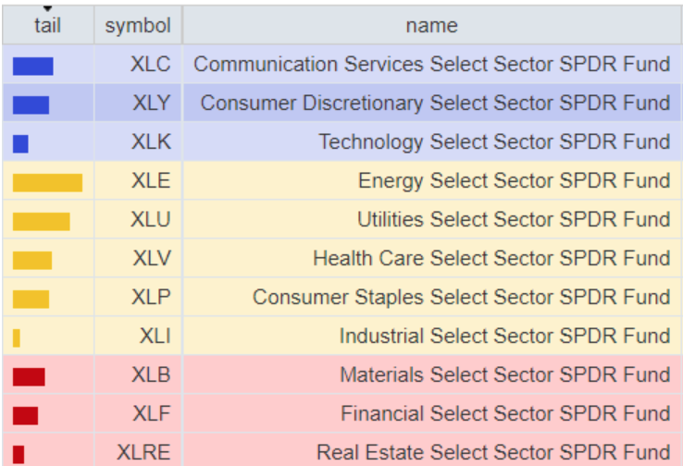Select the XLV symbol cell
Image resolution: width=683 pixels, height=466 pixels.
pos(151,259)
